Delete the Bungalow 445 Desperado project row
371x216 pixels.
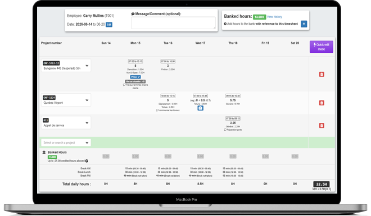tap(322, 75)
